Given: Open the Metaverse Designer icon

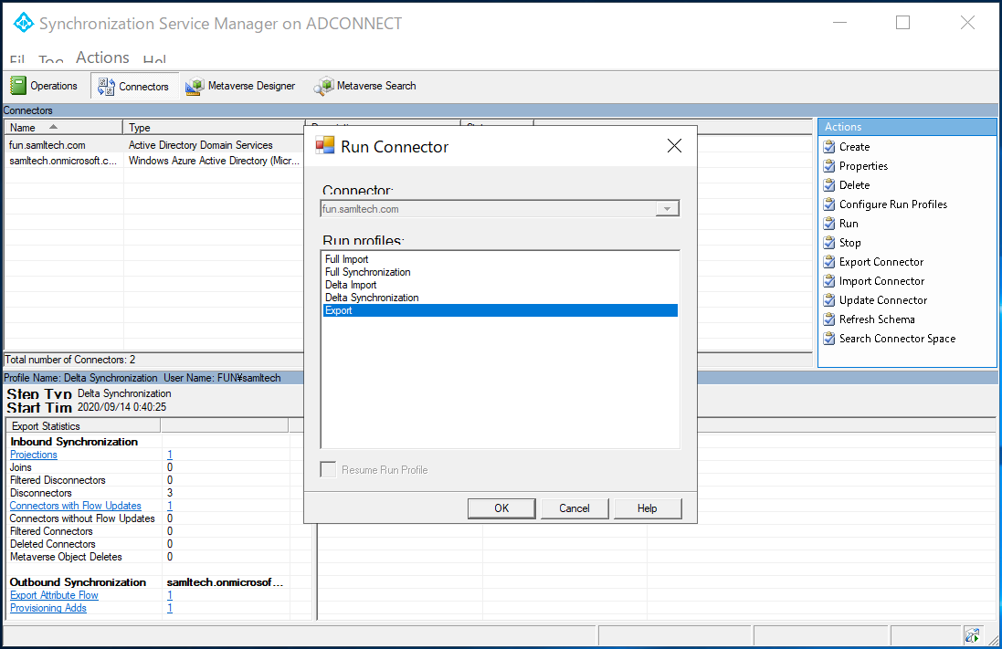Looking at the screenshot, I should pos(195,86).
